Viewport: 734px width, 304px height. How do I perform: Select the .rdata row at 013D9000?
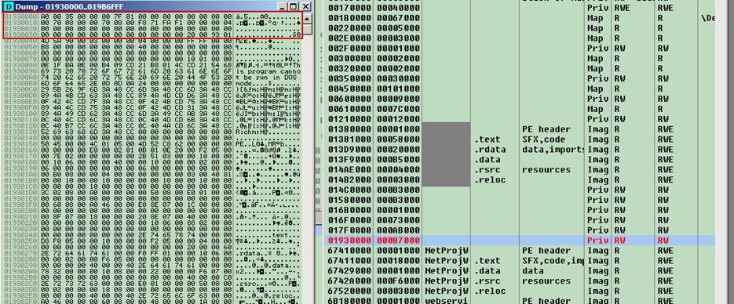(x=520, y=150)
